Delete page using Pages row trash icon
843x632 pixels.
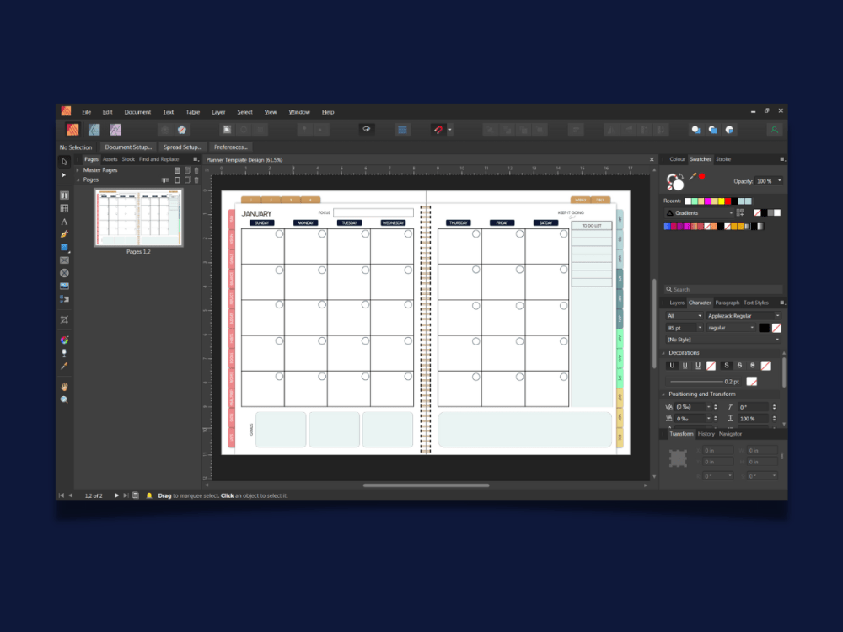tap(196, 180)
